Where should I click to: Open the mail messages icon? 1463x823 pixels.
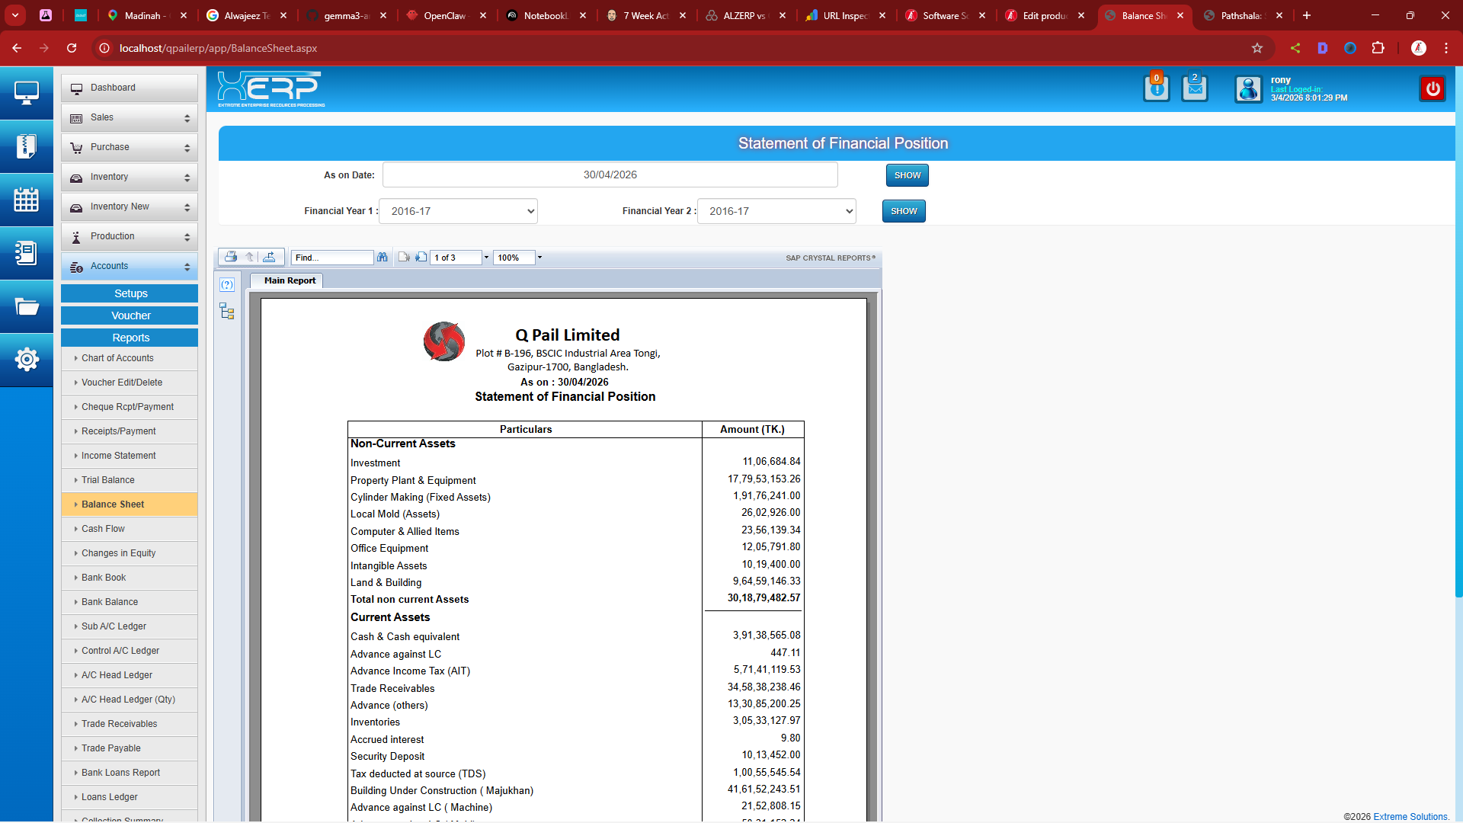point(1195,89)
